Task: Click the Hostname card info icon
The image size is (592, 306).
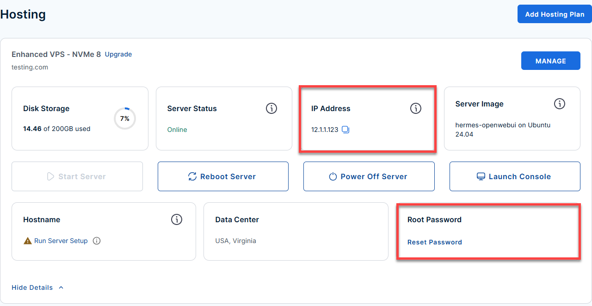Action: [x=177, y=219]
